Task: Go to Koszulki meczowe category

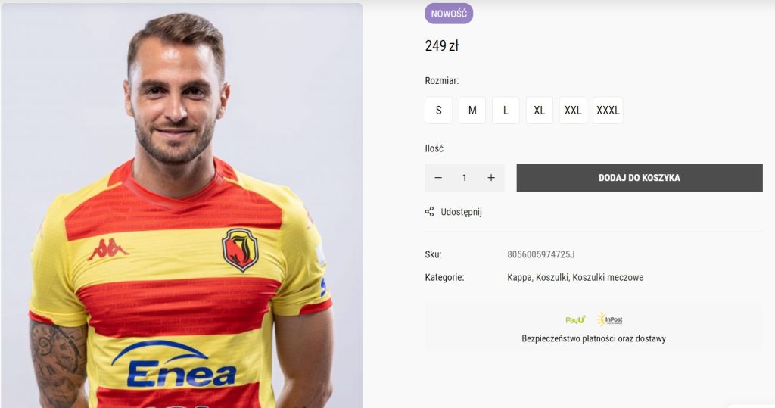Action: (608, 278)
